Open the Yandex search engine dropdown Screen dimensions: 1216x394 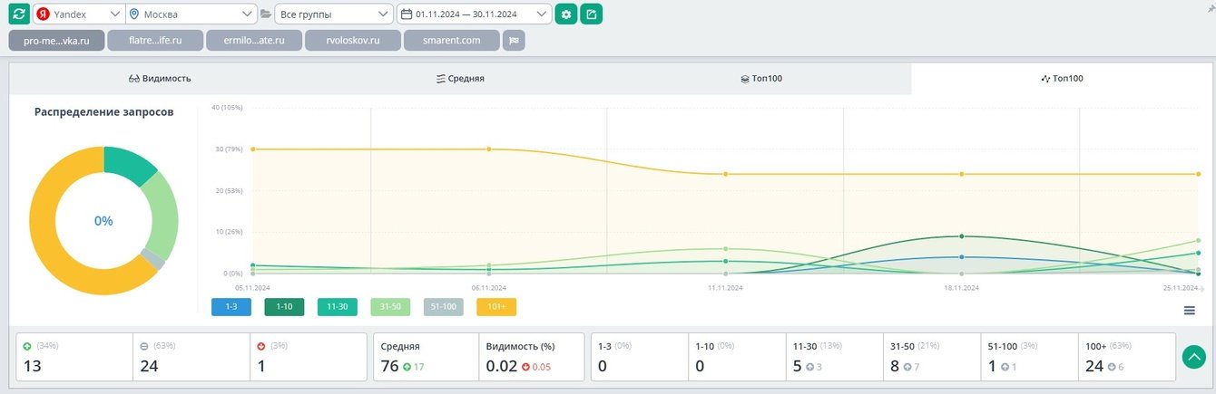(79, 14)
